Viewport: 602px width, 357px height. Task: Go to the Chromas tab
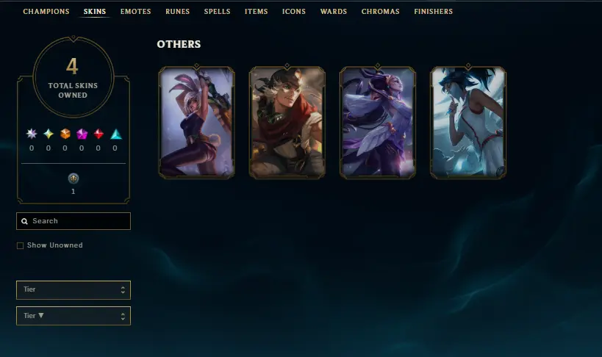coord(381,12)
